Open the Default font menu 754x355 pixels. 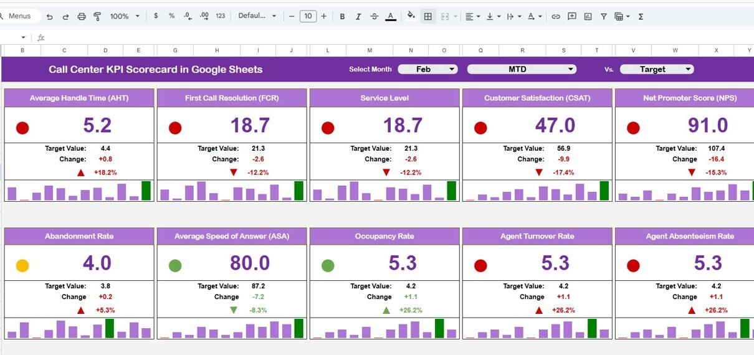(257, 16)
